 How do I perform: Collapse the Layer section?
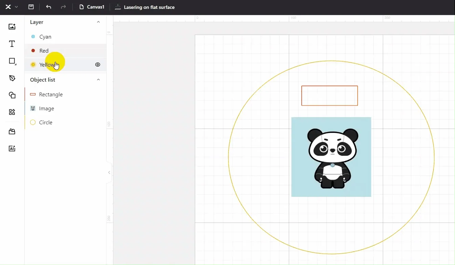pyautogui.click(x=98, y=22)
